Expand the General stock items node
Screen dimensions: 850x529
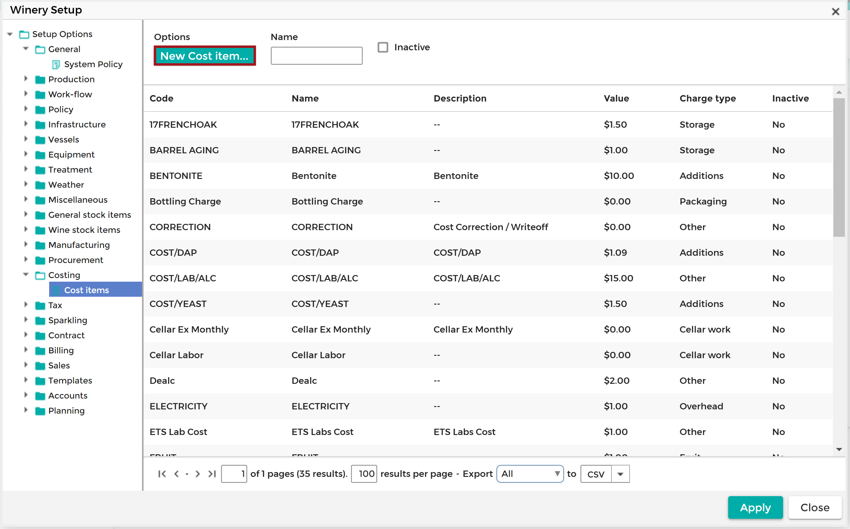pyautogui.click(x=26, y=214)
